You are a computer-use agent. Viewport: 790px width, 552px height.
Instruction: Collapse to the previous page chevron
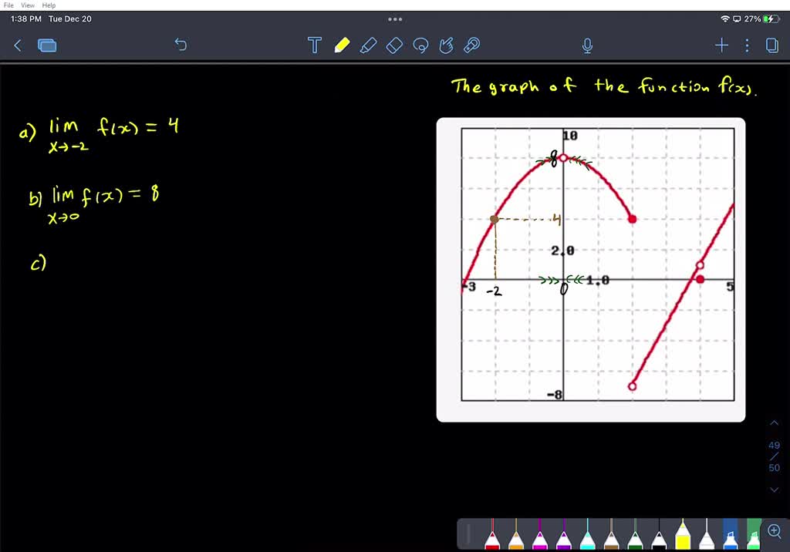tap(774, 422)
